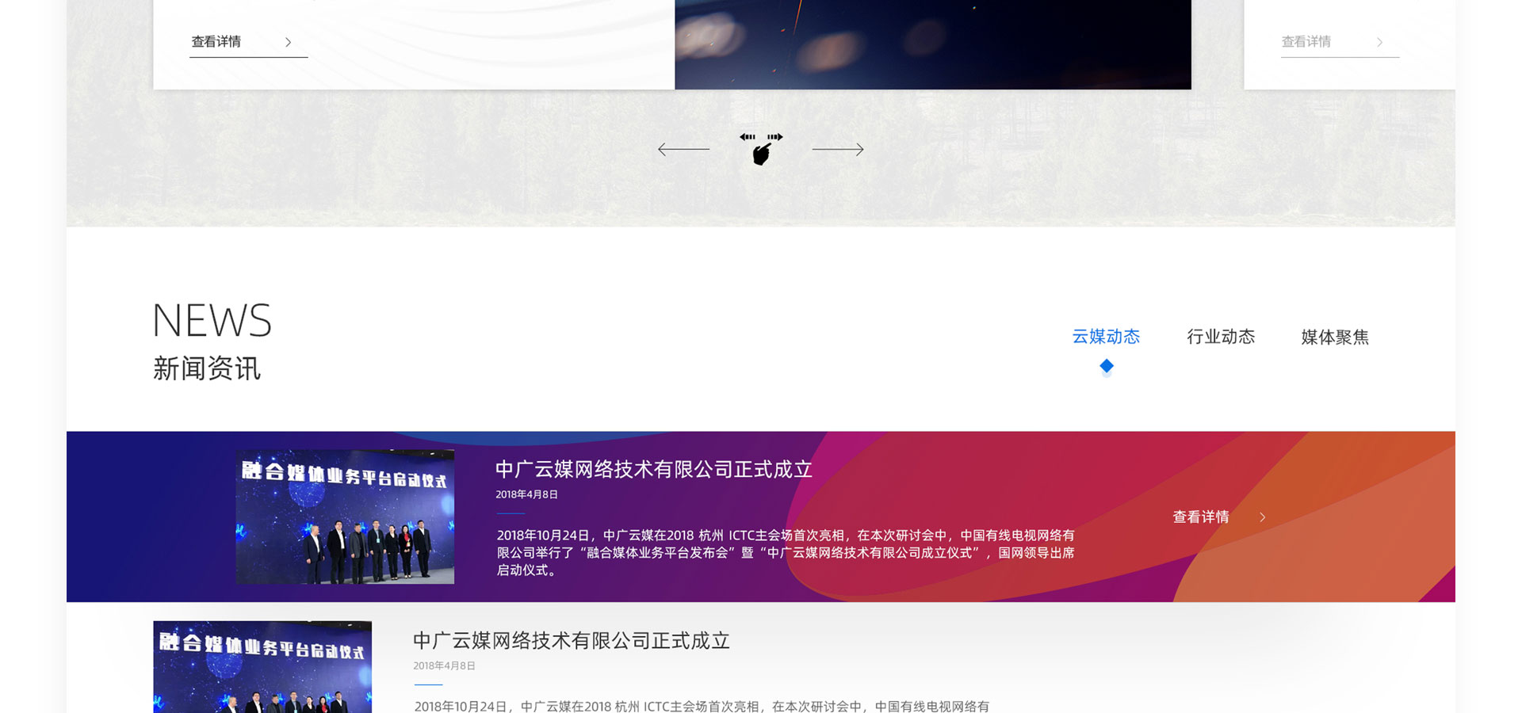Click the faded 查看详情 on the top-right card

point(1306,42)
